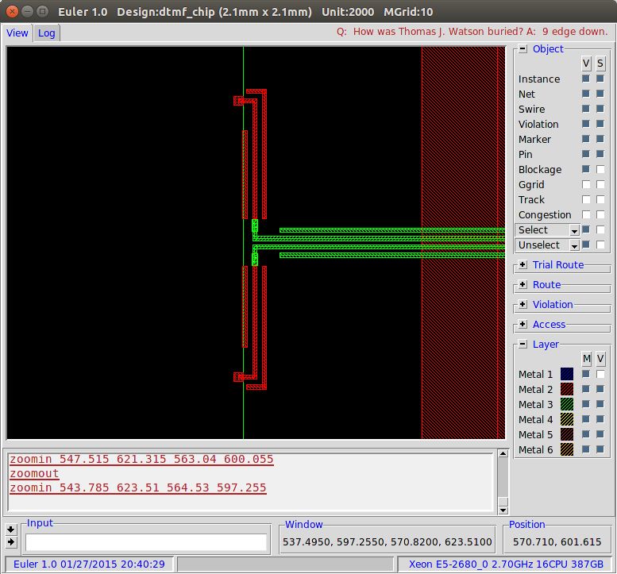Expand the Access section
The width and height of the screenshot is (617, 574).
coord(523,324)
